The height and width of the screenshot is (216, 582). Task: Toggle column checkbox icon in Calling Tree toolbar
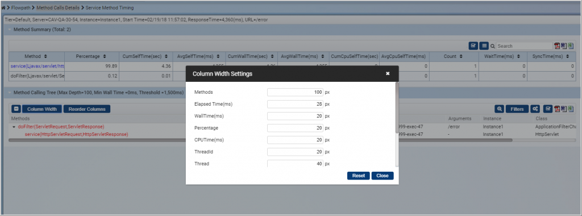click(547, 109)
